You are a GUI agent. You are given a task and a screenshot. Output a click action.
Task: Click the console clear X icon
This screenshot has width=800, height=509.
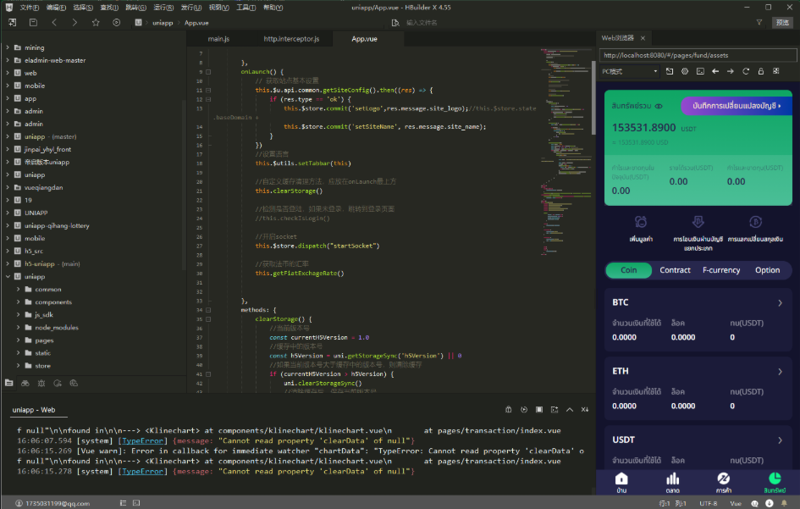(585, 409)
